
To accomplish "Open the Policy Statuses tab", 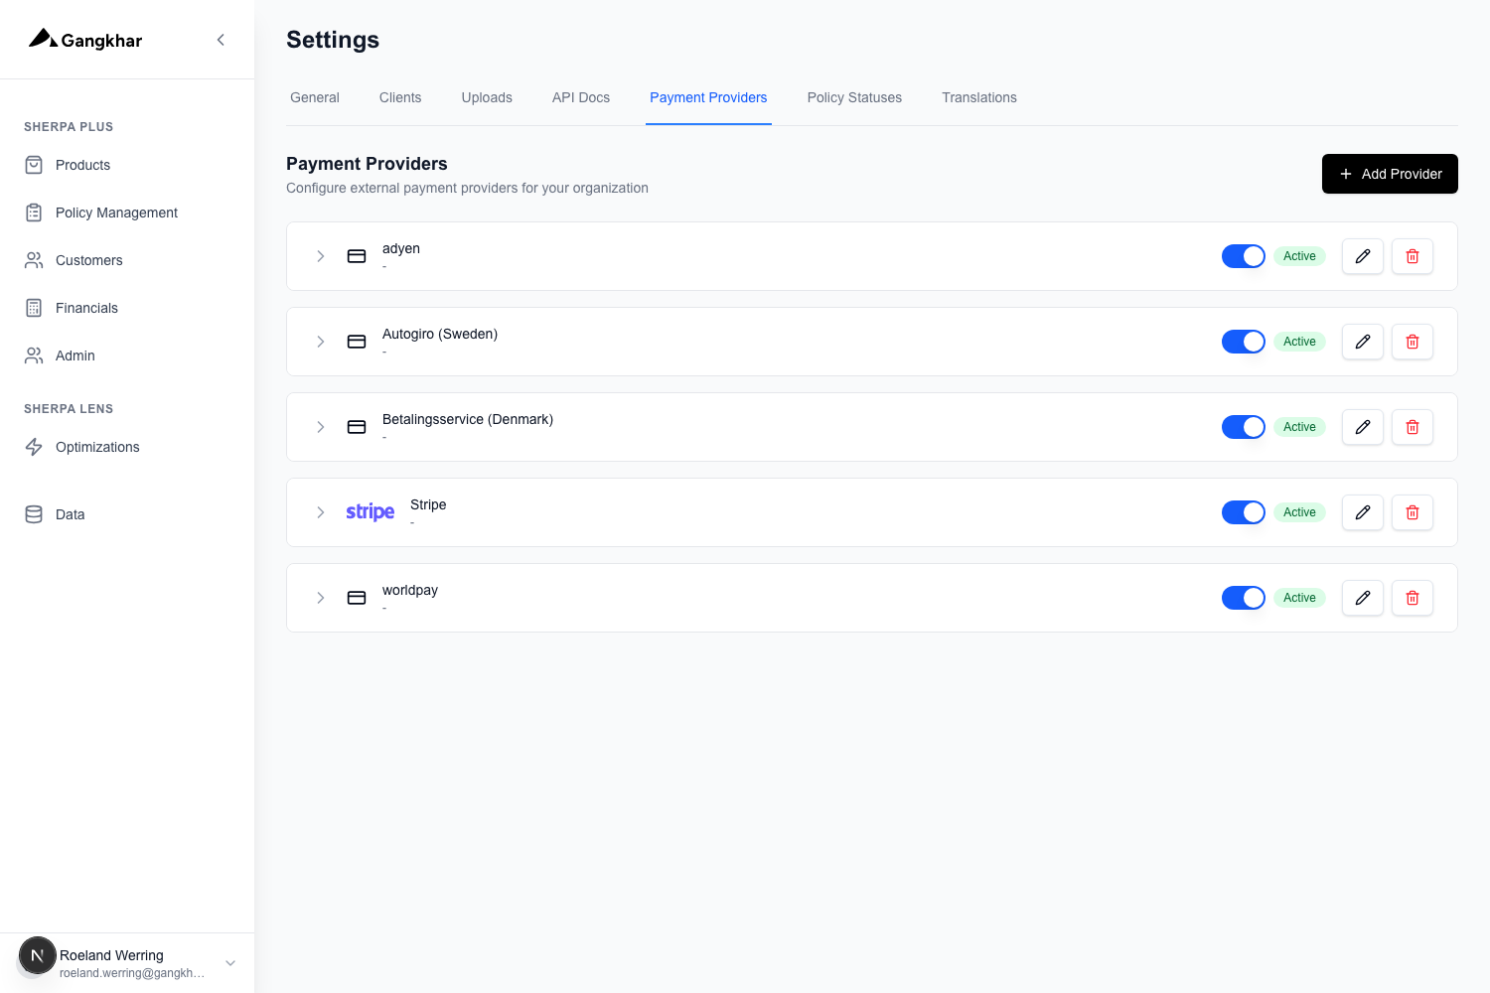I will pos(854,97).
